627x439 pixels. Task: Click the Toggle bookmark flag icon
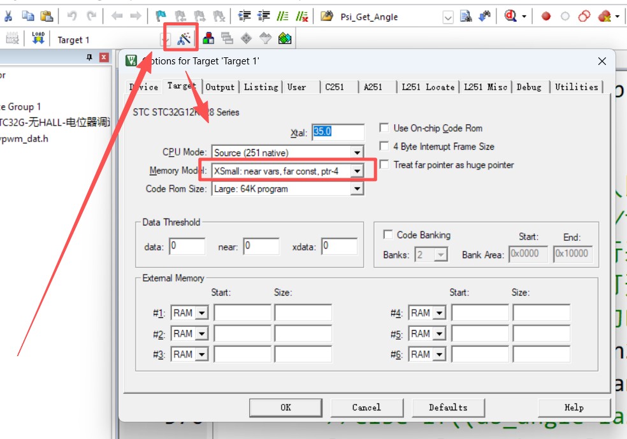coord(161,16)
